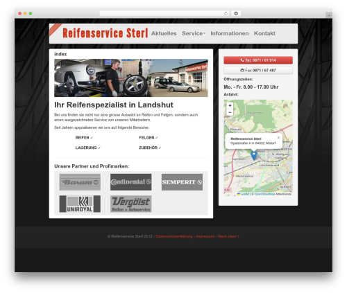Click the blue map location marker

(254, 156)
